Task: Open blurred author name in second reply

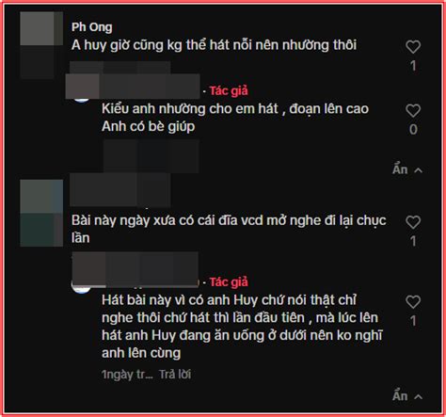Action: click(135, 269)
